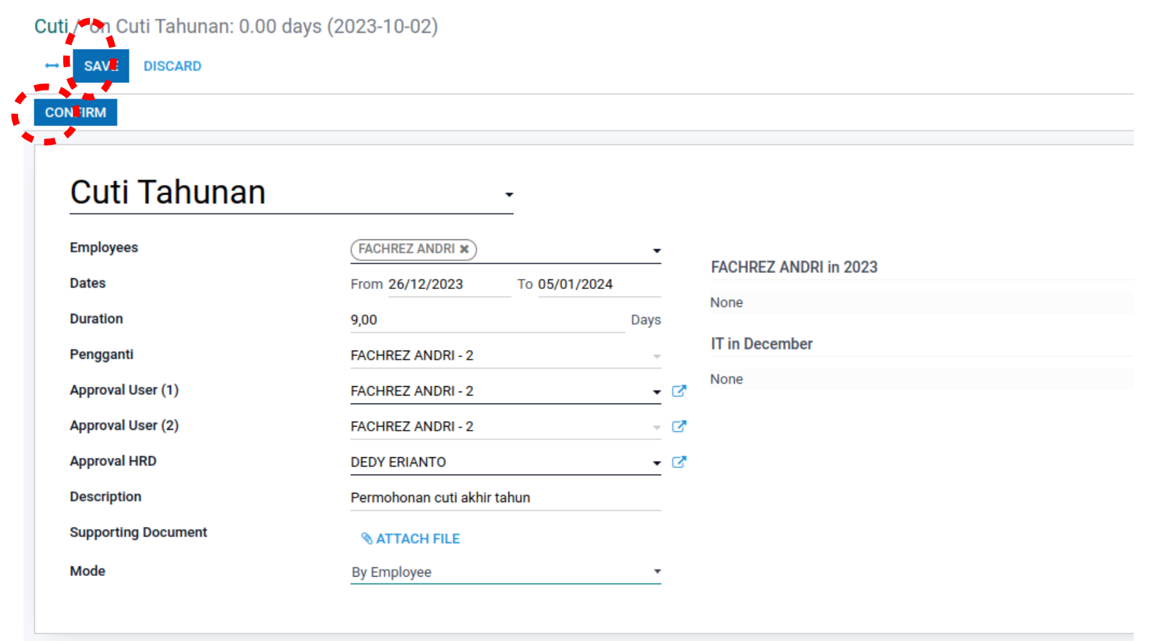Click the paperclip Attach File icon

366,538
